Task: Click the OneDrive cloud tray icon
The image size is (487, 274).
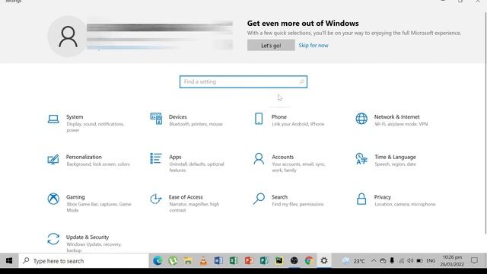Action: tap(383, 260)
